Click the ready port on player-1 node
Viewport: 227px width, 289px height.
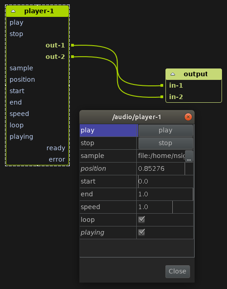[x=56, y=148]
